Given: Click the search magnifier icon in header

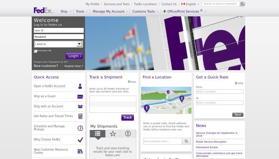Looking at the screenshot, I should (242, 4).
